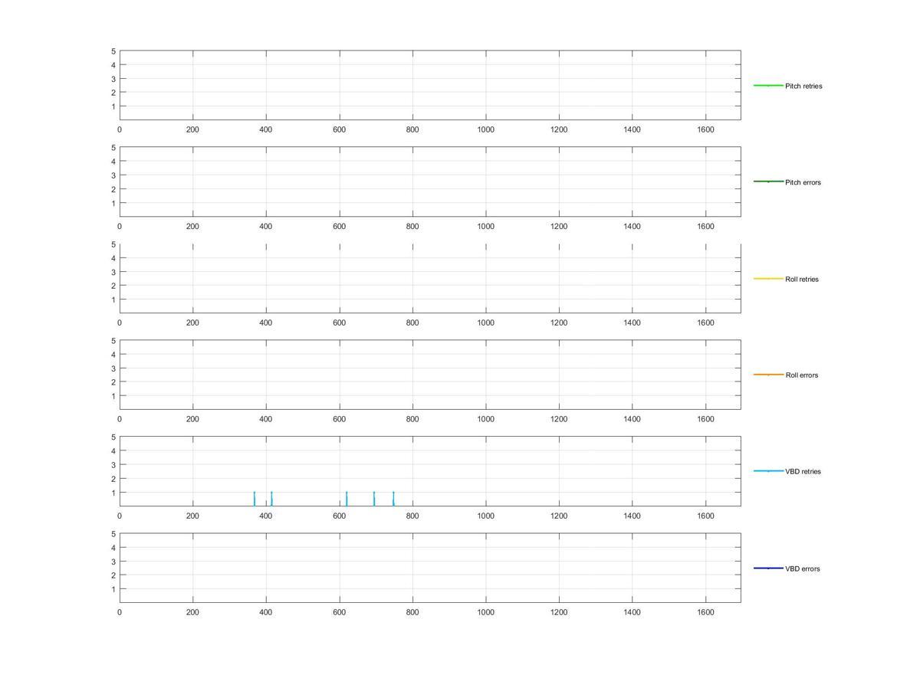Pick the VBD retries spike near x=370
The height and width of the screenshot is (678, 920).
tap(255, 499)
